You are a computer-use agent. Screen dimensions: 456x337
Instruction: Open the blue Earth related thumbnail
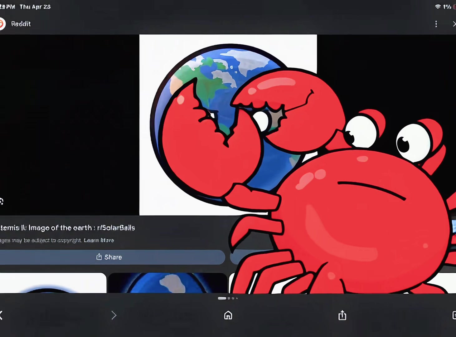coord(168,283)
